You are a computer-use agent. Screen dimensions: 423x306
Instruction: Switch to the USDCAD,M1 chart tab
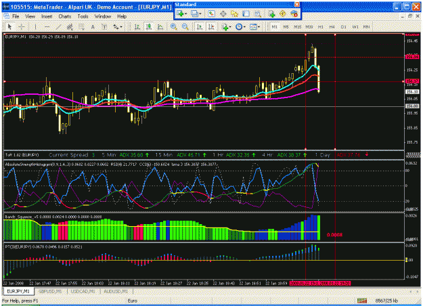click(83, 291)
